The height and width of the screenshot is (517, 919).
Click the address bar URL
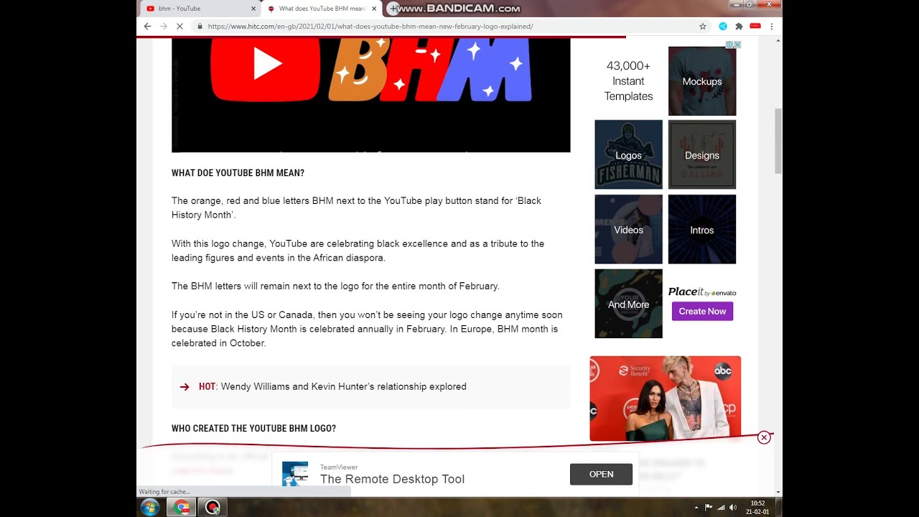pos(370,26)
